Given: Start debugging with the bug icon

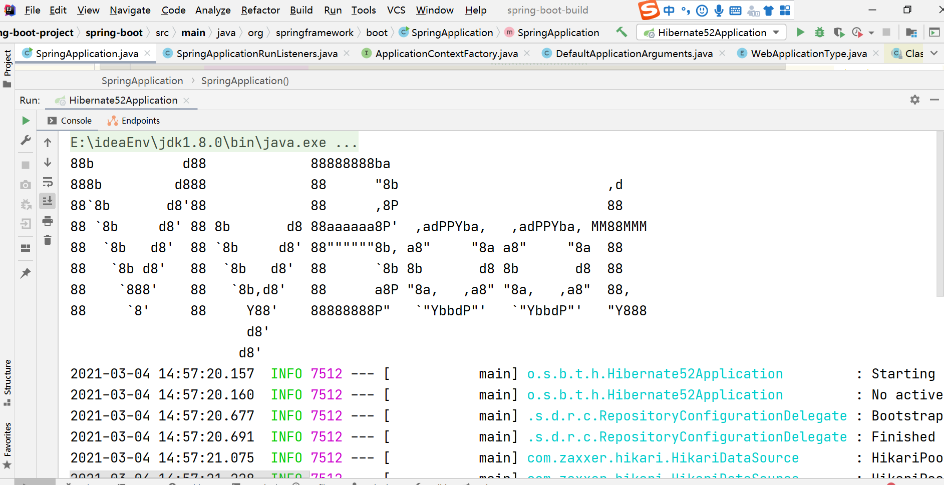Looking at the screenshot, I should pyautogui.click(x=819, y=33).
